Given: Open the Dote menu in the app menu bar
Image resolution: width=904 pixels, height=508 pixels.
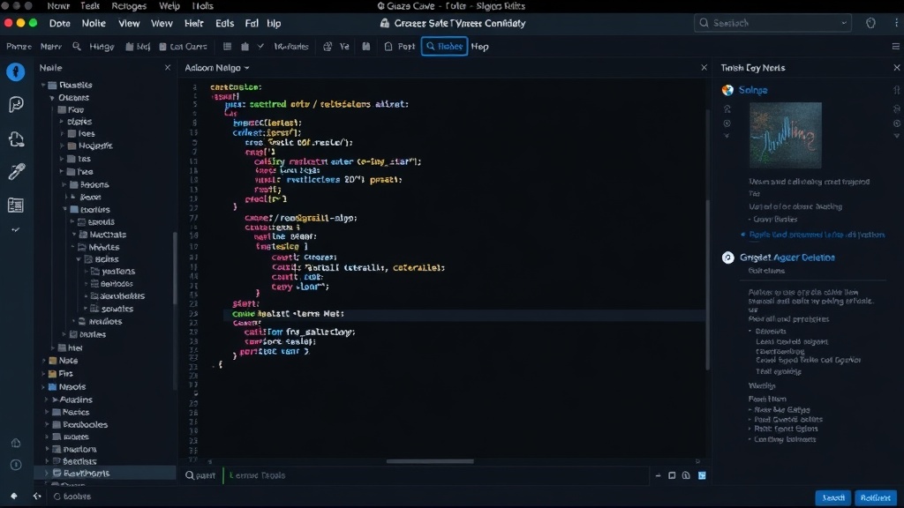Looking at the screenshot, I should point(59,23).
